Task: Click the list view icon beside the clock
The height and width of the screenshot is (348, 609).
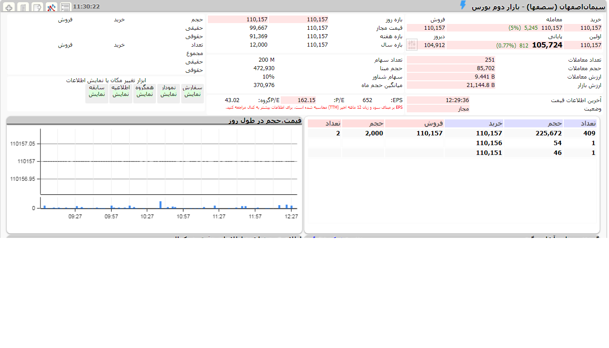Action: [x=65, y=7]
